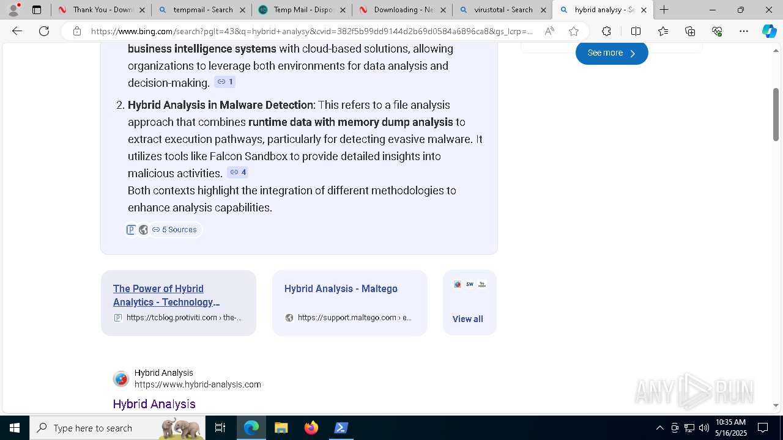Switch to the tempmail - Search tab
The image size is (783, 440).
click(202, 10)
